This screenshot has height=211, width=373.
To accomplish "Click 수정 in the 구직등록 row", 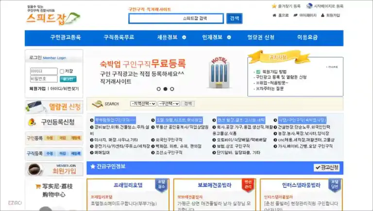I will tap(50, 153).
